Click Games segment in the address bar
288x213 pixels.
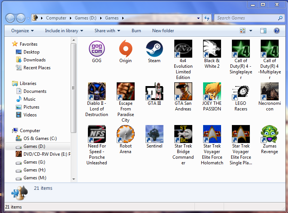(112, 18)
